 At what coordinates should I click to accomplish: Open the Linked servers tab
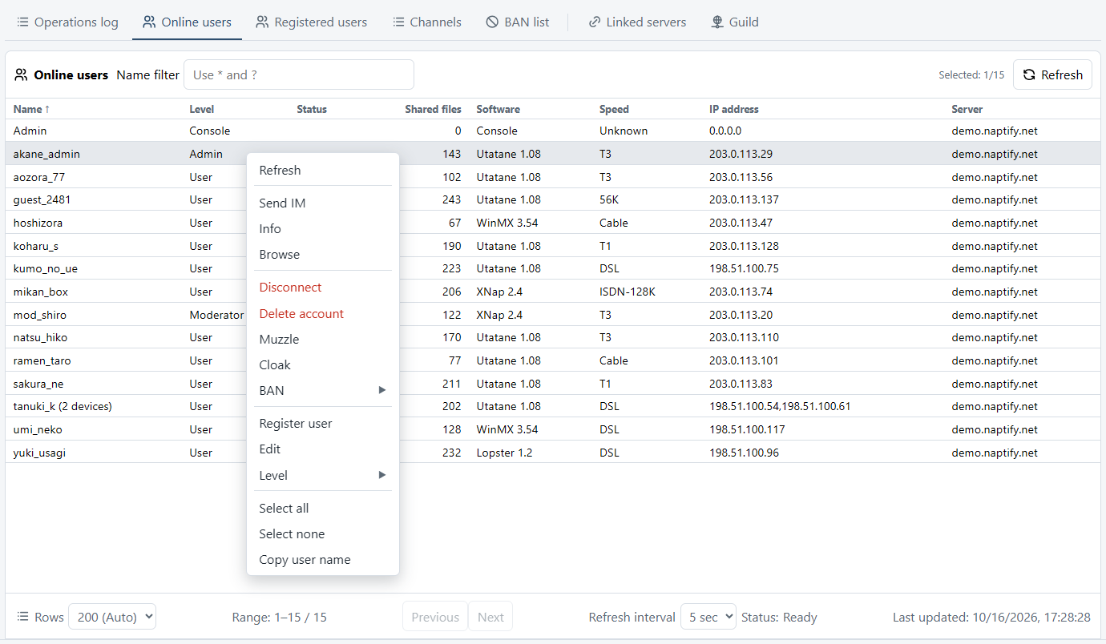(637, 22)
